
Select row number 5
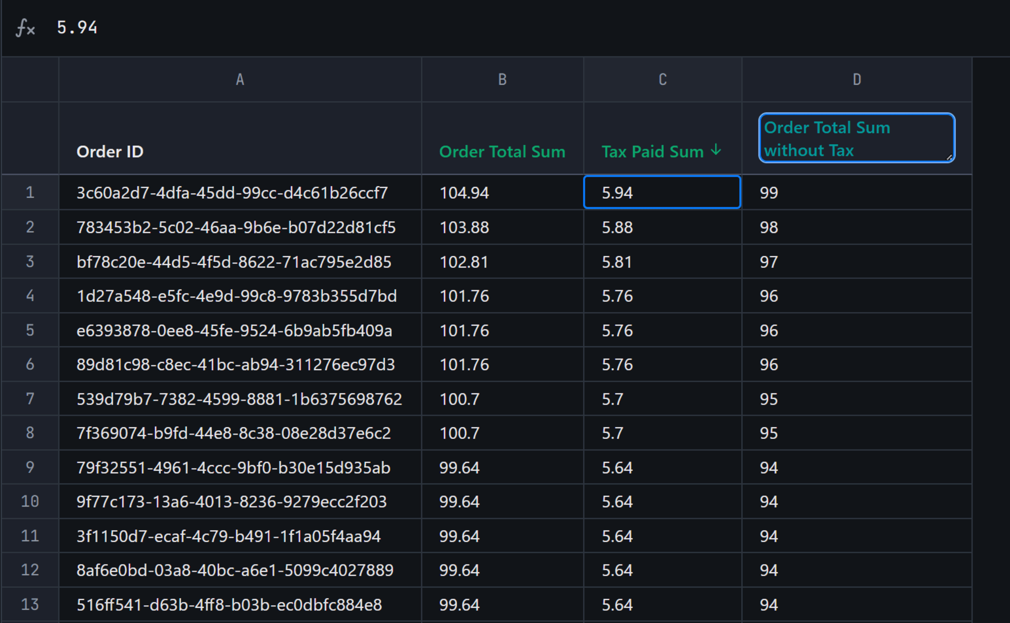[x=30, y=330]
